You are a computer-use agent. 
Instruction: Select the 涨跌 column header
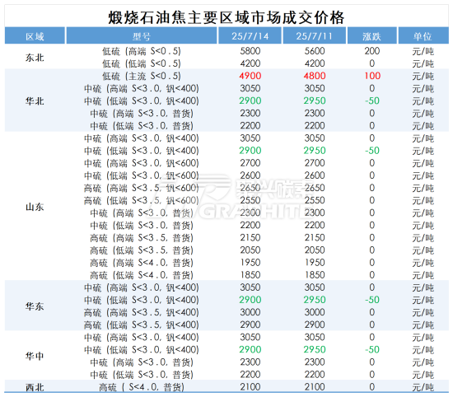pyautogui.click(x=371, y=36)
